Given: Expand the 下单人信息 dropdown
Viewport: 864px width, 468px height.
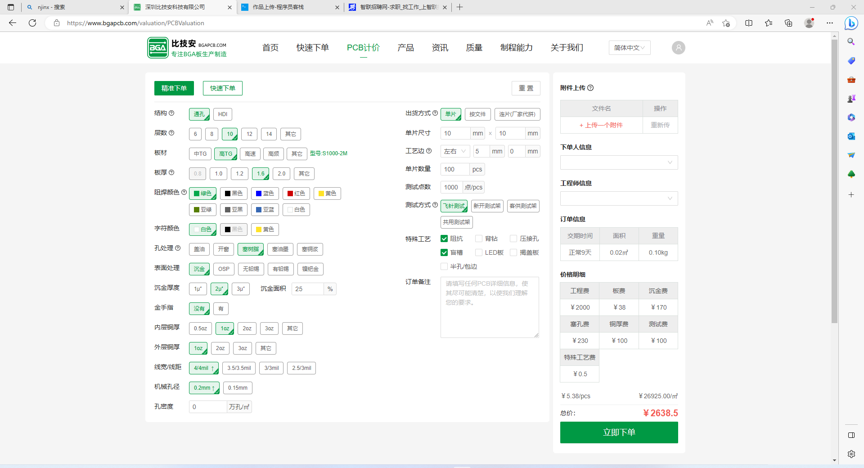Looking at the screenshot, I should 619,162.
